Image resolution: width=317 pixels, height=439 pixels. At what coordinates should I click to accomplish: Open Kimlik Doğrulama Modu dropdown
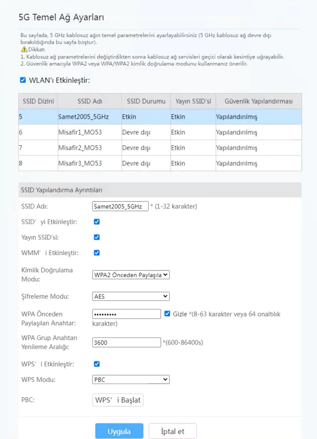point(131,275)
